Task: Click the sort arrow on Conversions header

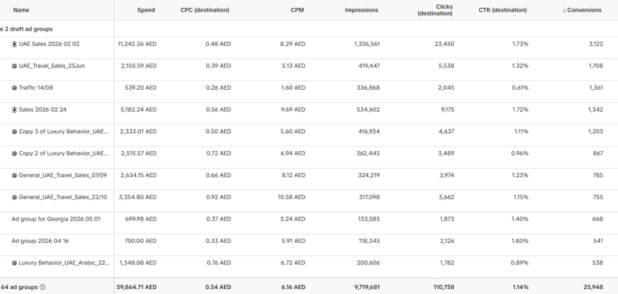Action: (564, 10)
